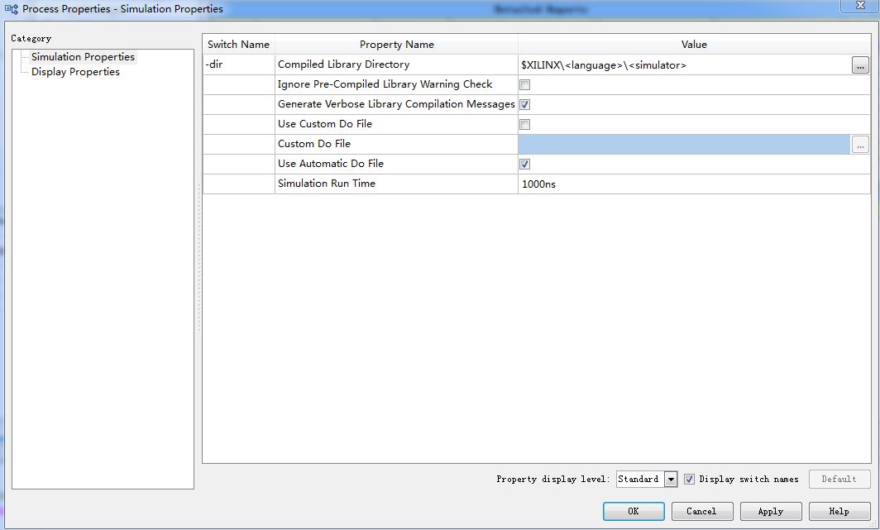This screenshot has height=530, width=880.
Task: Click the Cancel button
Action: (x=701, y=511)
